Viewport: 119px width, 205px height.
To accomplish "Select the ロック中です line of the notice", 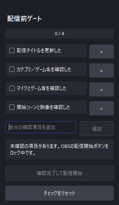I will 22,153.
